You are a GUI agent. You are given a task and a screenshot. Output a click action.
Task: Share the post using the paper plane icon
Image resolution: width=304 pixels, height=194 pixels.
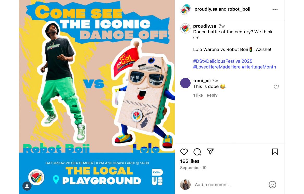[x=210, y=152]
